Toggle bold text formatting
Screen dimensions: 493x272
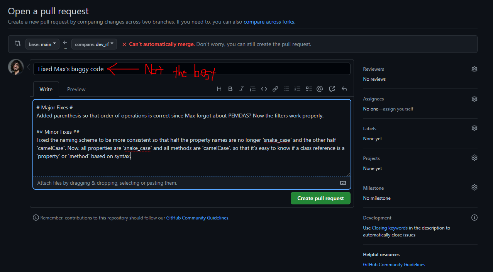[230, 89]
